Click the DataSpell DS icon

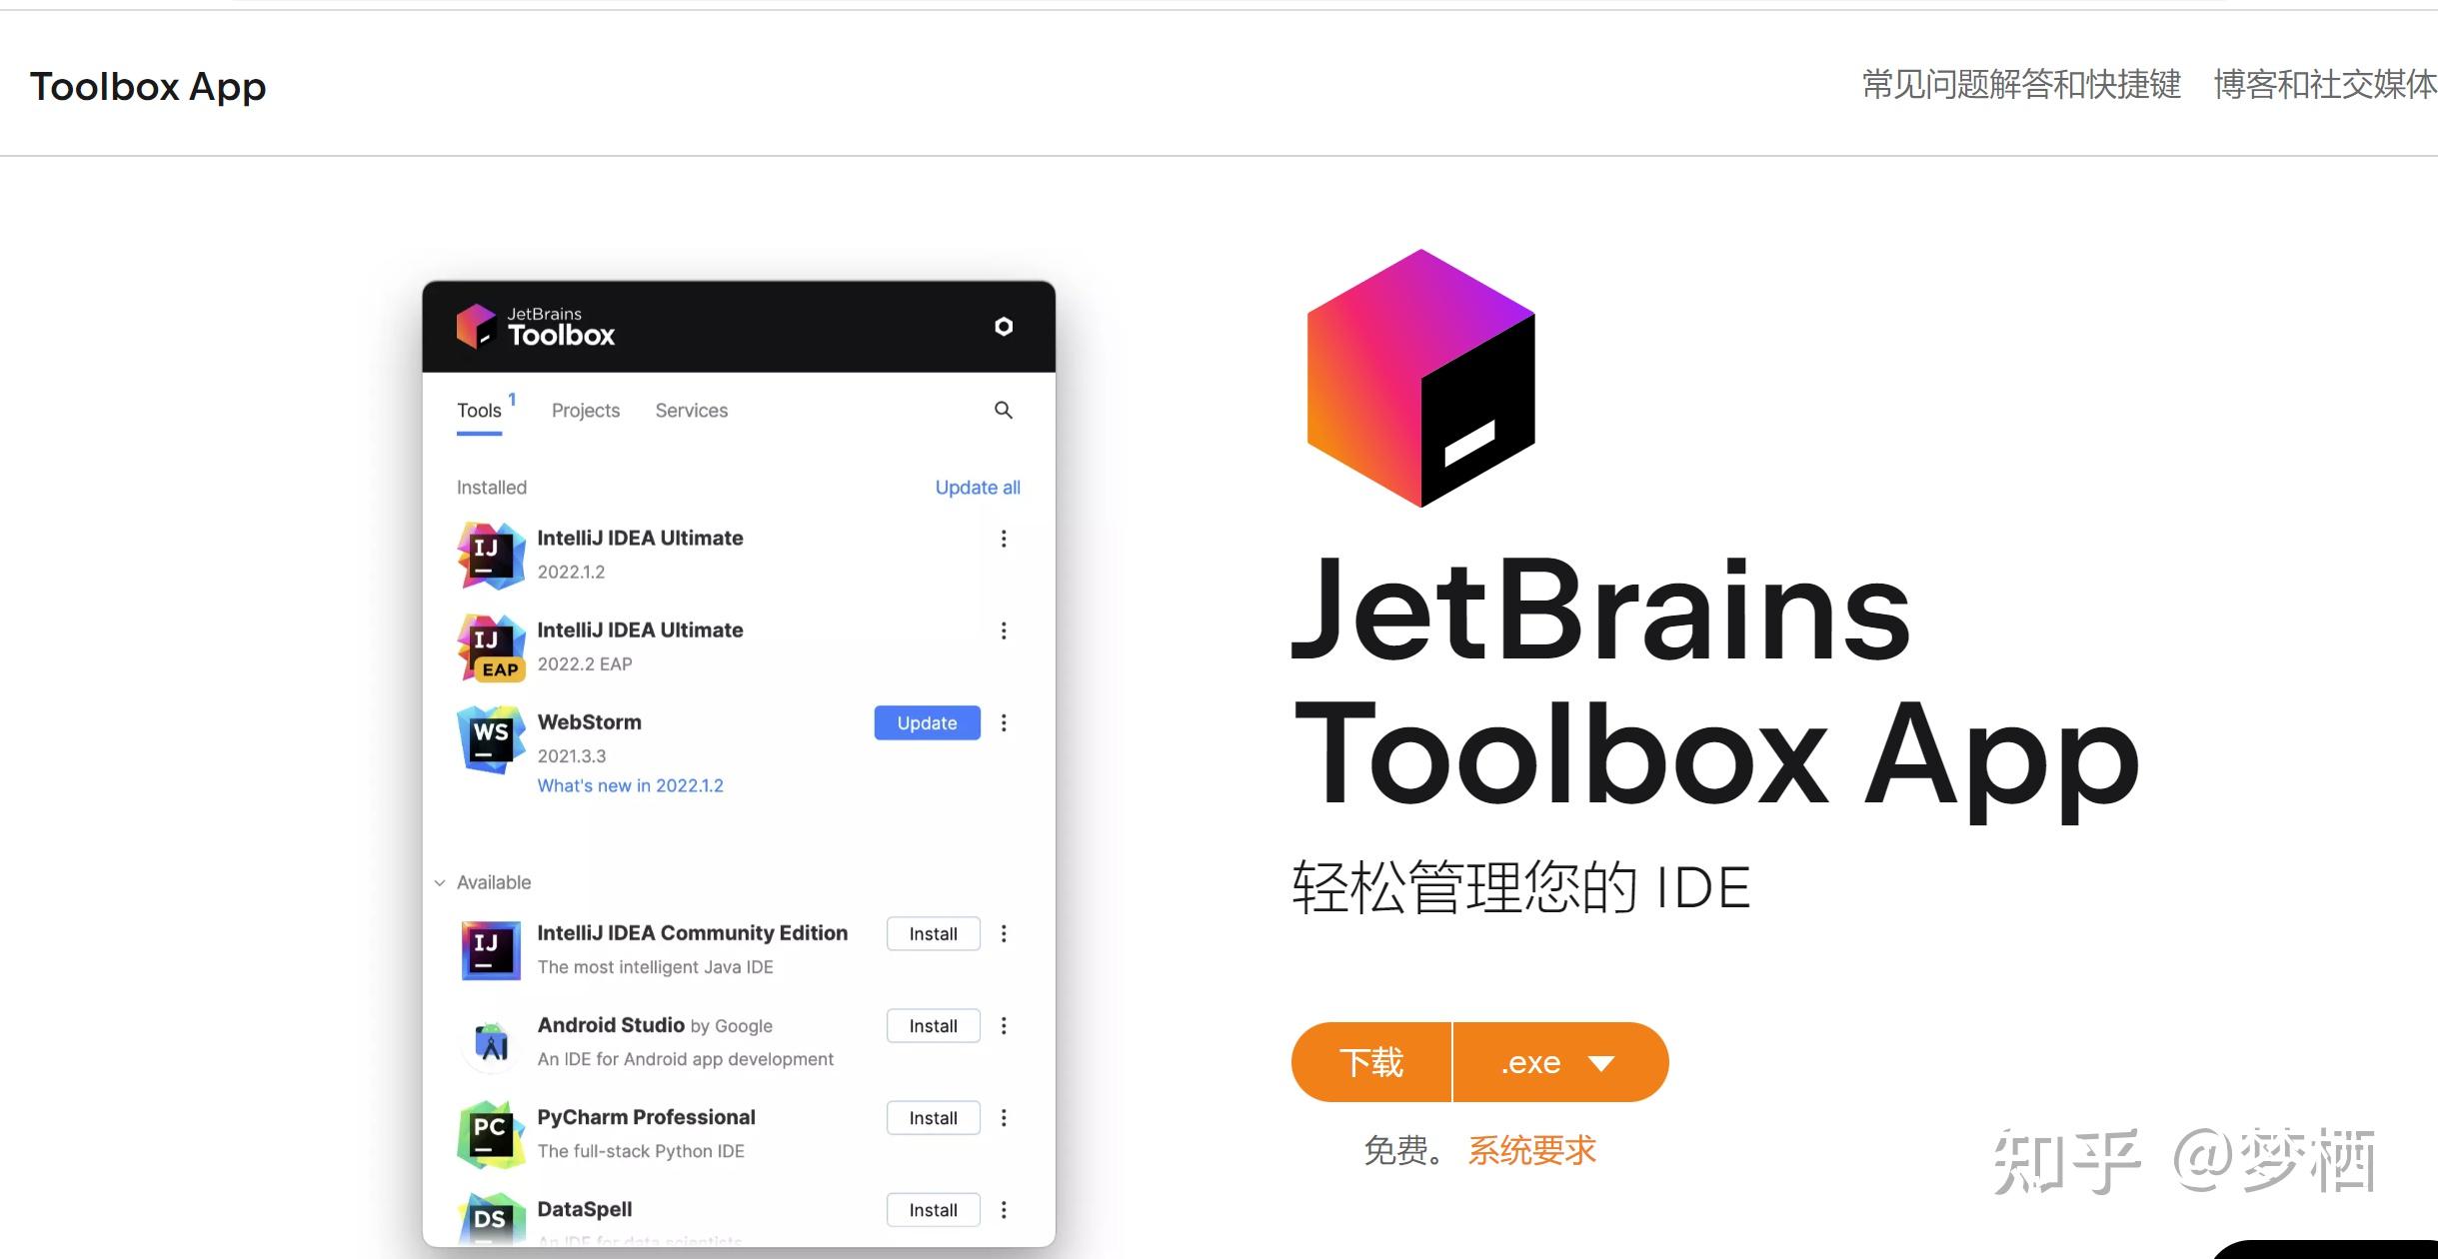coord(491,1219)
